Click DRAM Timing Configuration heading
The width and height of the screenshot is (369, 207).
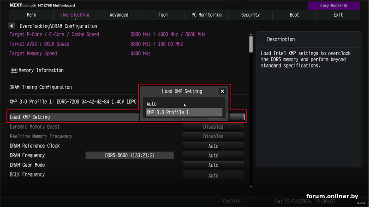(41, 87)
